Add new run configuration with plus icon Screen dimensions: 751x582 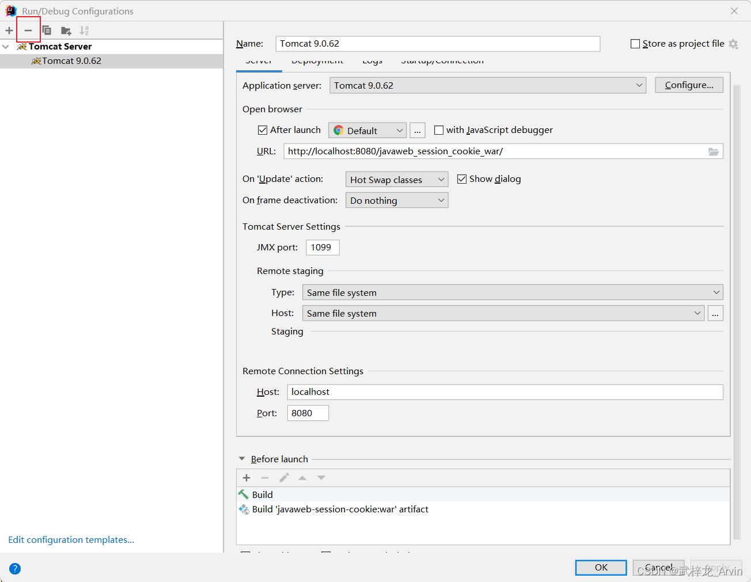pyautogui.click(x=9, y=31)
